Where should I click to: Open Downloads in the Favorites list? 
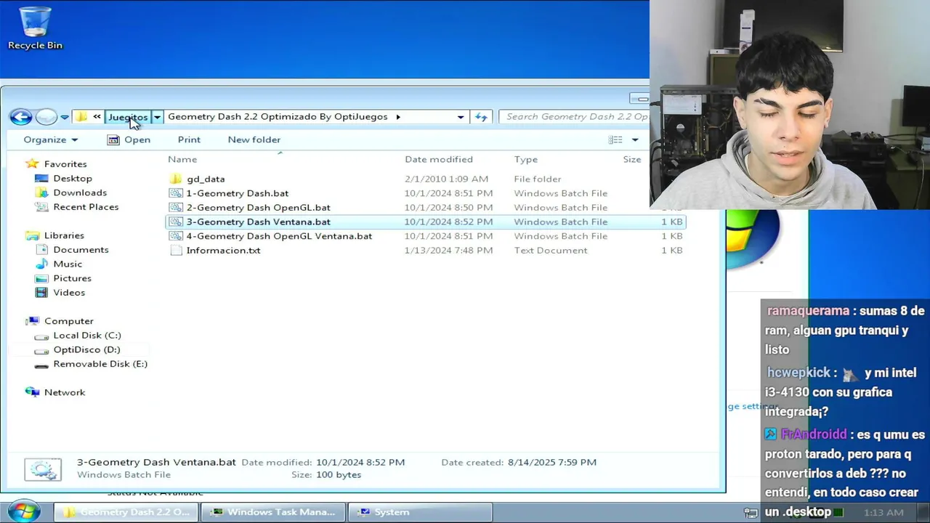79,192
